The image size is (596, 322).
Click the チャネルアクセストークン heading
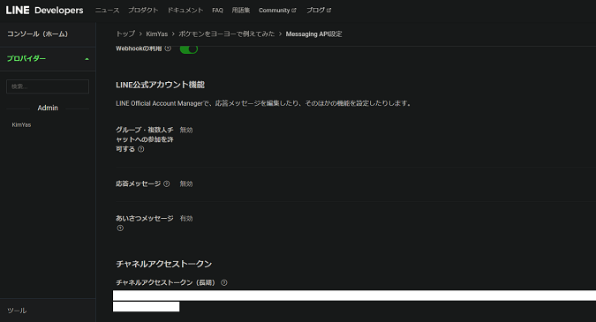pos(164,264)
